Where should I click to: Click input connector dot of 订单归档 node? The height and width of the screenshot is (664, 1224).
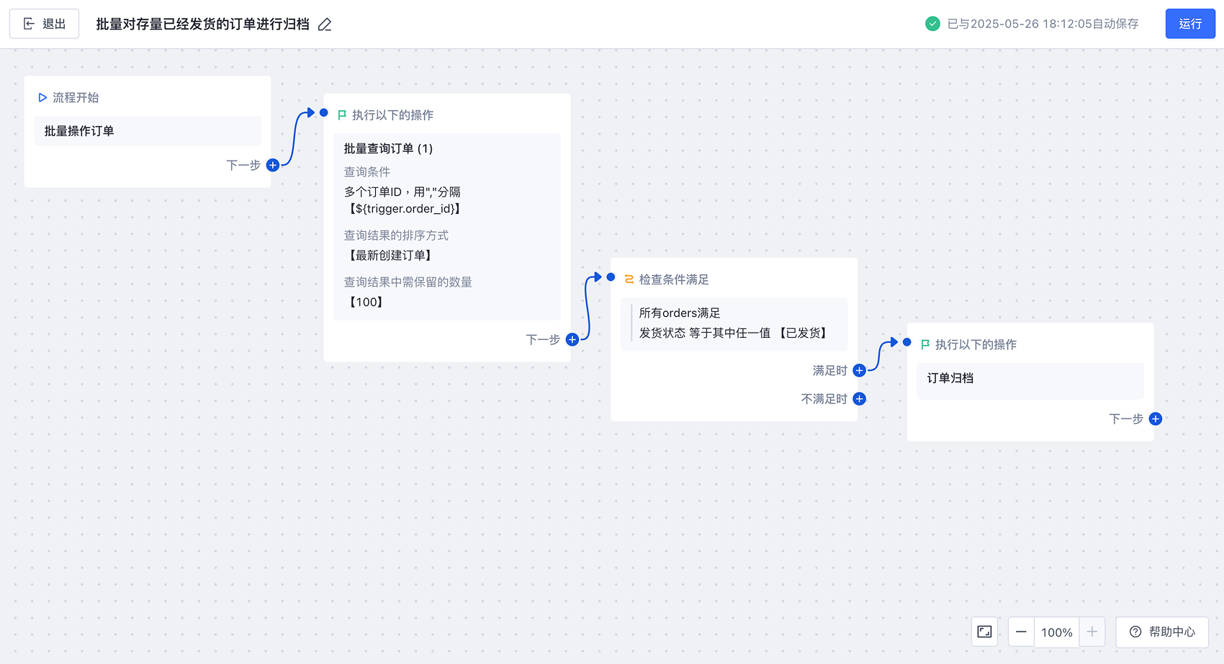(x=907, y=342)
